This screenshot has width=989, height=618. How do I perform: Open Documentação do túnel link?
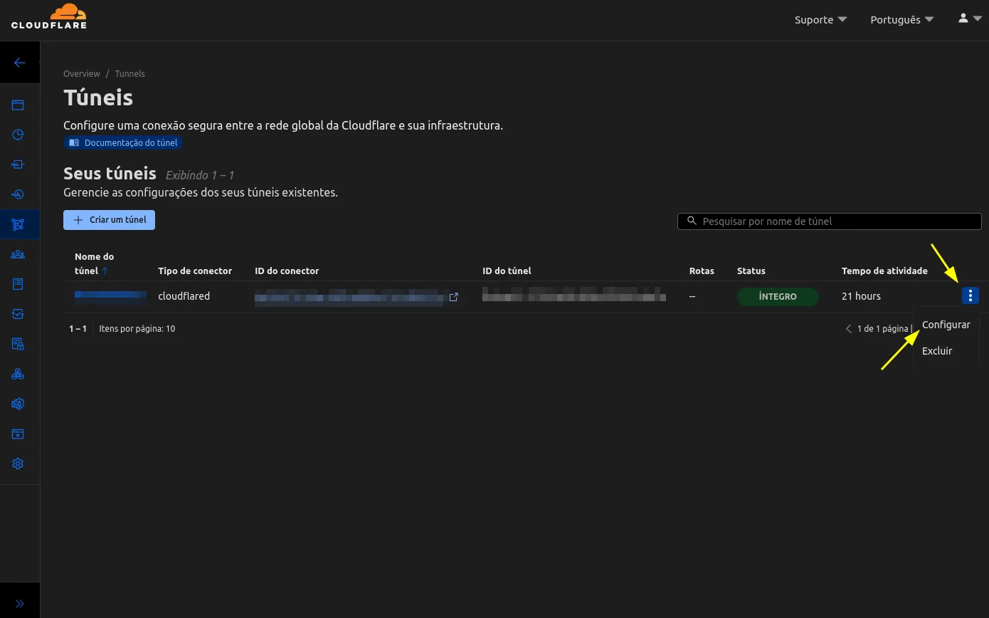pos(123,142)
